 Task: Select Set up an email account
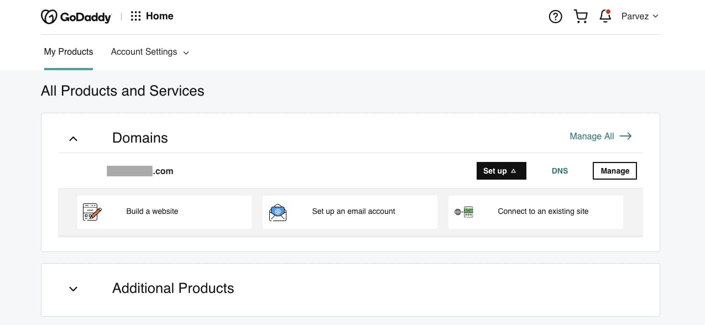click(350, 212)
